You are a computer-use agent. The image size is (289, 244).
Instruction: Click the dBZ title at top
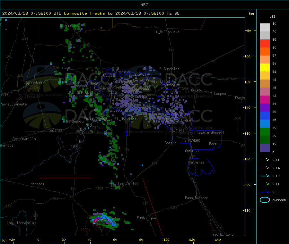coord(144,4)
